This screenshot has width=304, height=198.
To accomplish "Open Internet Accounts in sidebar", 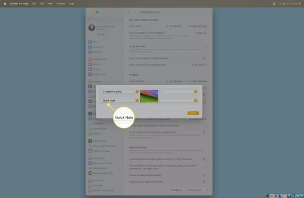I will (100, 163).
